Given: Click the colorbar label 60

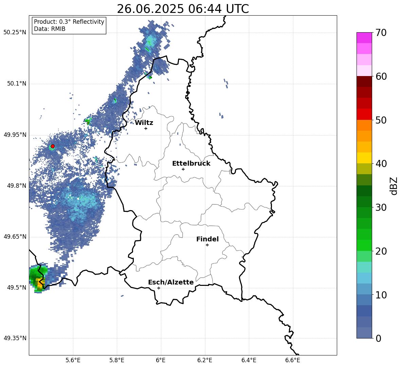Looking at the screenshot, I should (x=381, y=76).
